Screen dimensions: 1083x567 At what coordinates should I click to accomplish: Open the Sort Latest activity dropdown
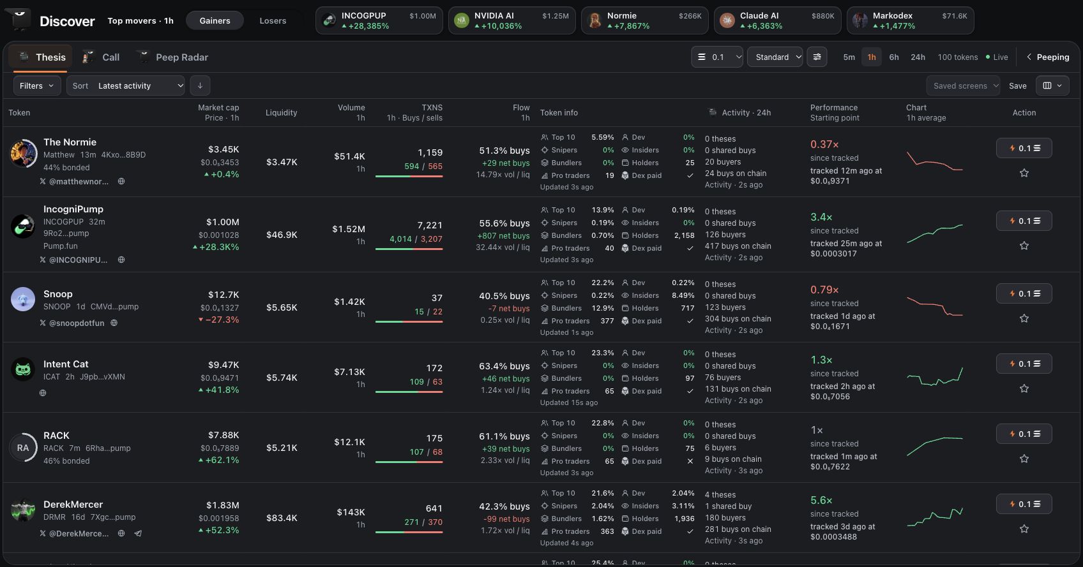[126, 85]
